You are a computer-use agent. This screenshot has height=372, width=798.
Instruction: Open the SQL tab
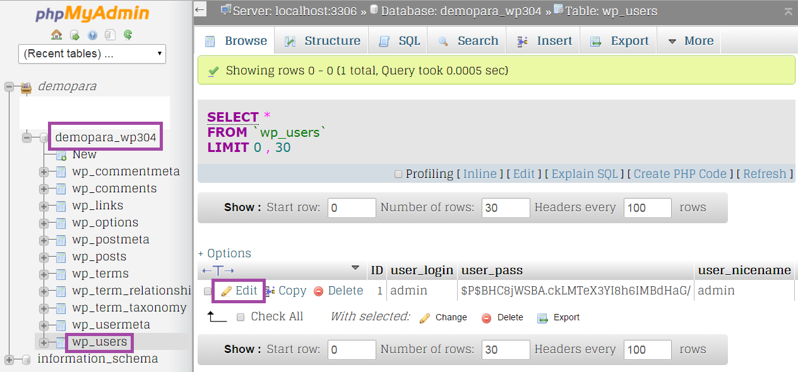click(400, 41)
